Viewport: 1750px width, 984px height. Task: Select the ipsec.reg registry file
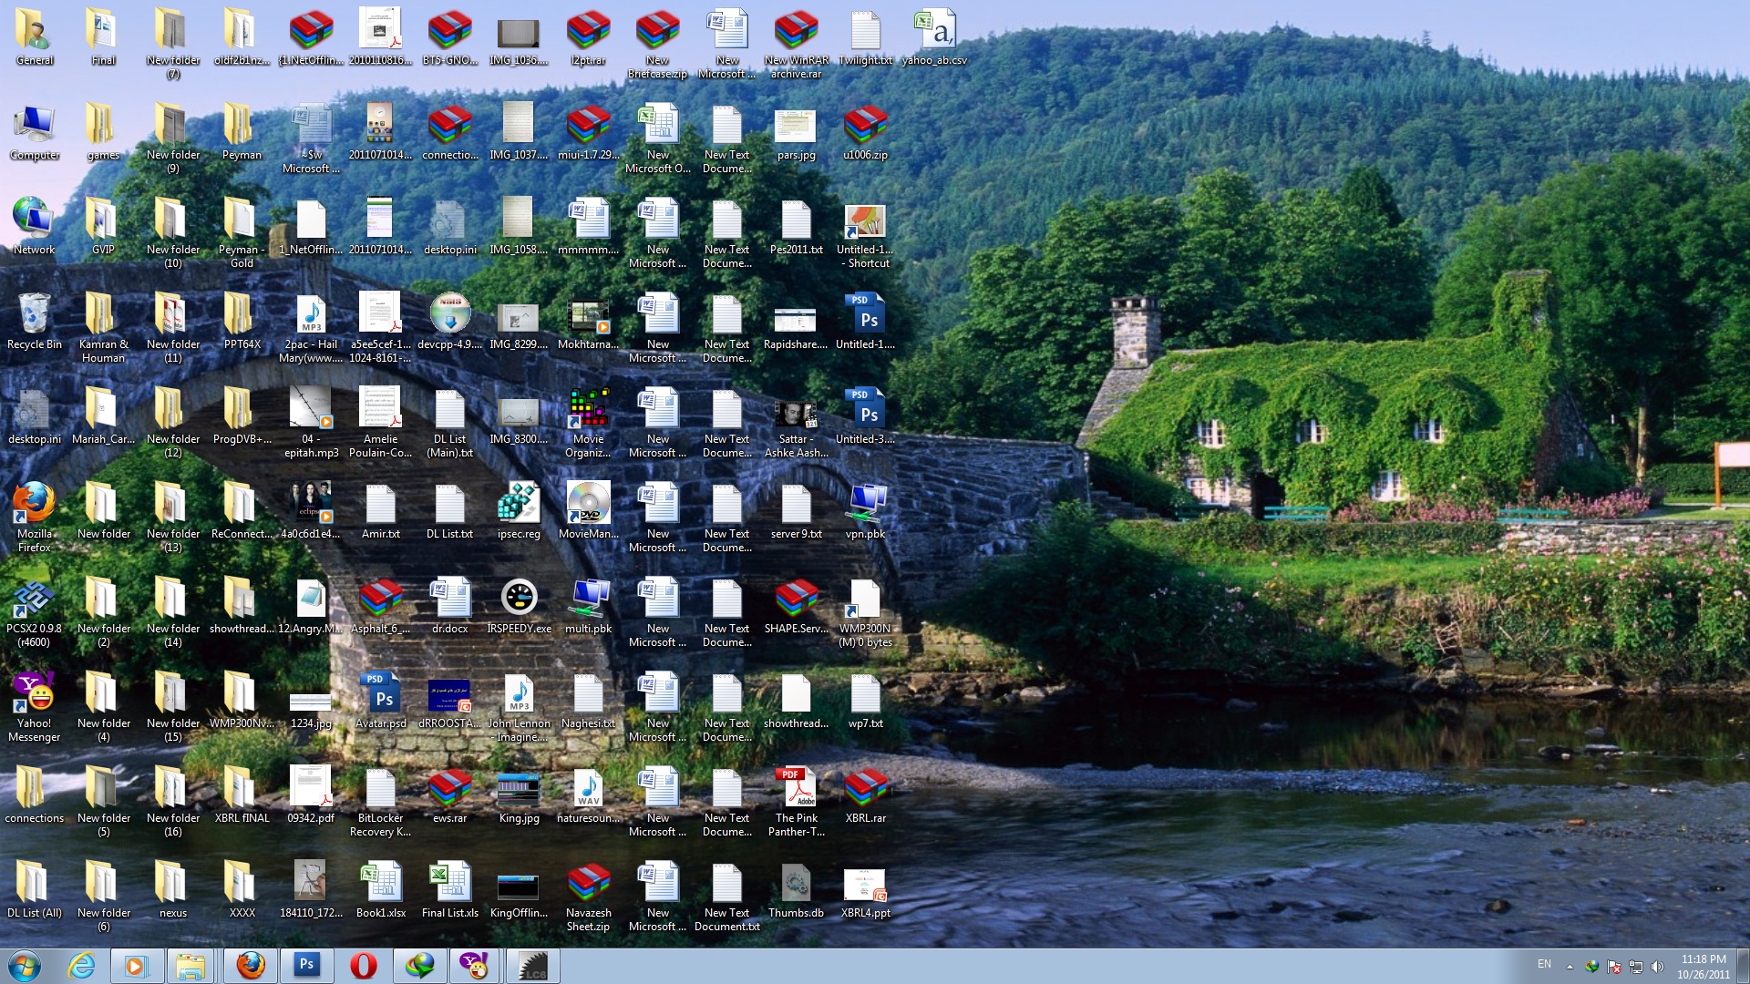coord(520,511)
